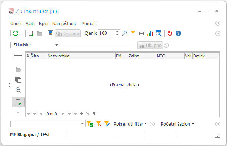The width and height of the screenshot is (227, 146).
Task: Click the table search icon
Action: pos(159,33)
